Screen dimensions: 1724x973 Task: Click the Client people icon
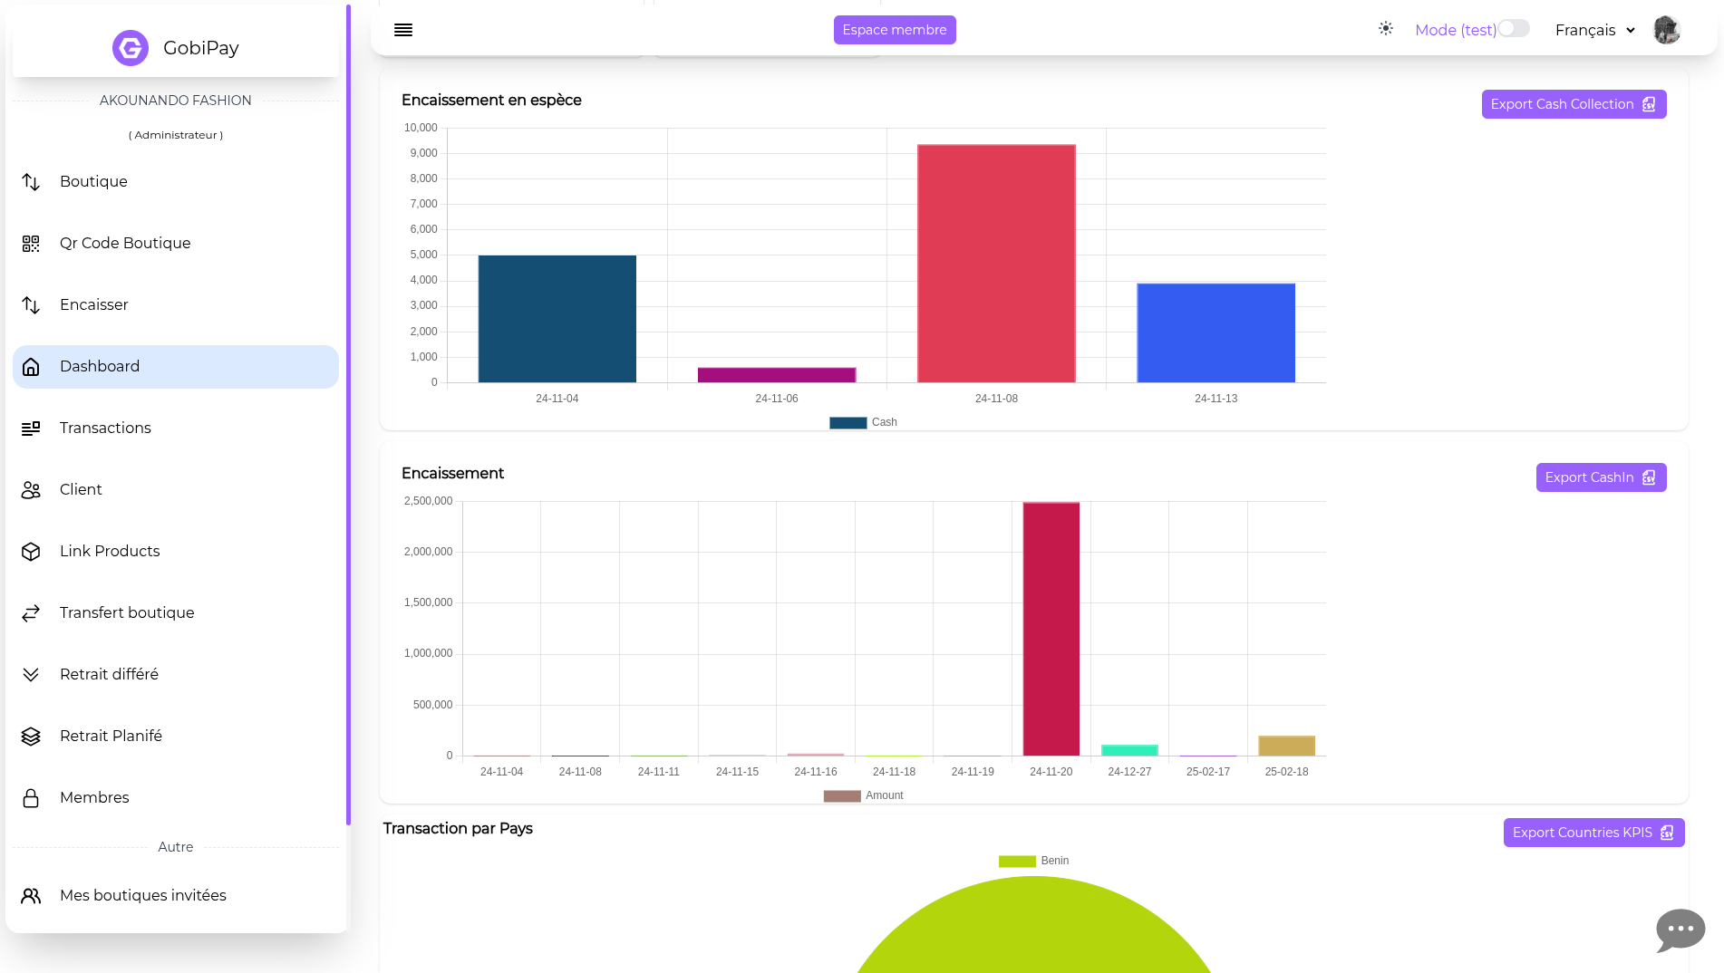(x=31, y=490)
